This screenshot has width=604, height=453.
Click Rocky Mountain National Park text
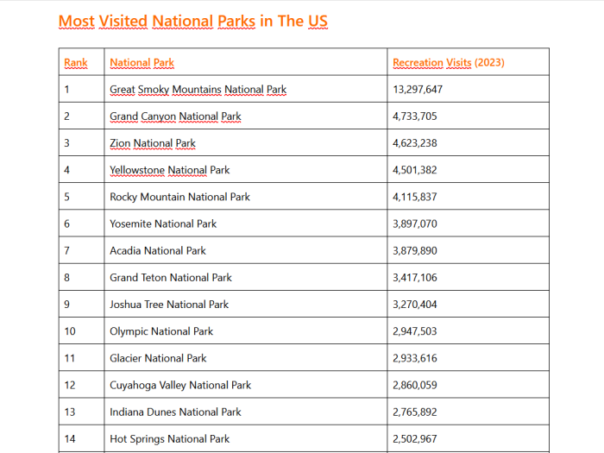[179, 197]
